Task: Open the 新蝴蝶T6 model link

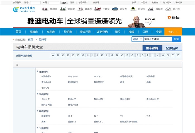Action: [x=46, y=116]
